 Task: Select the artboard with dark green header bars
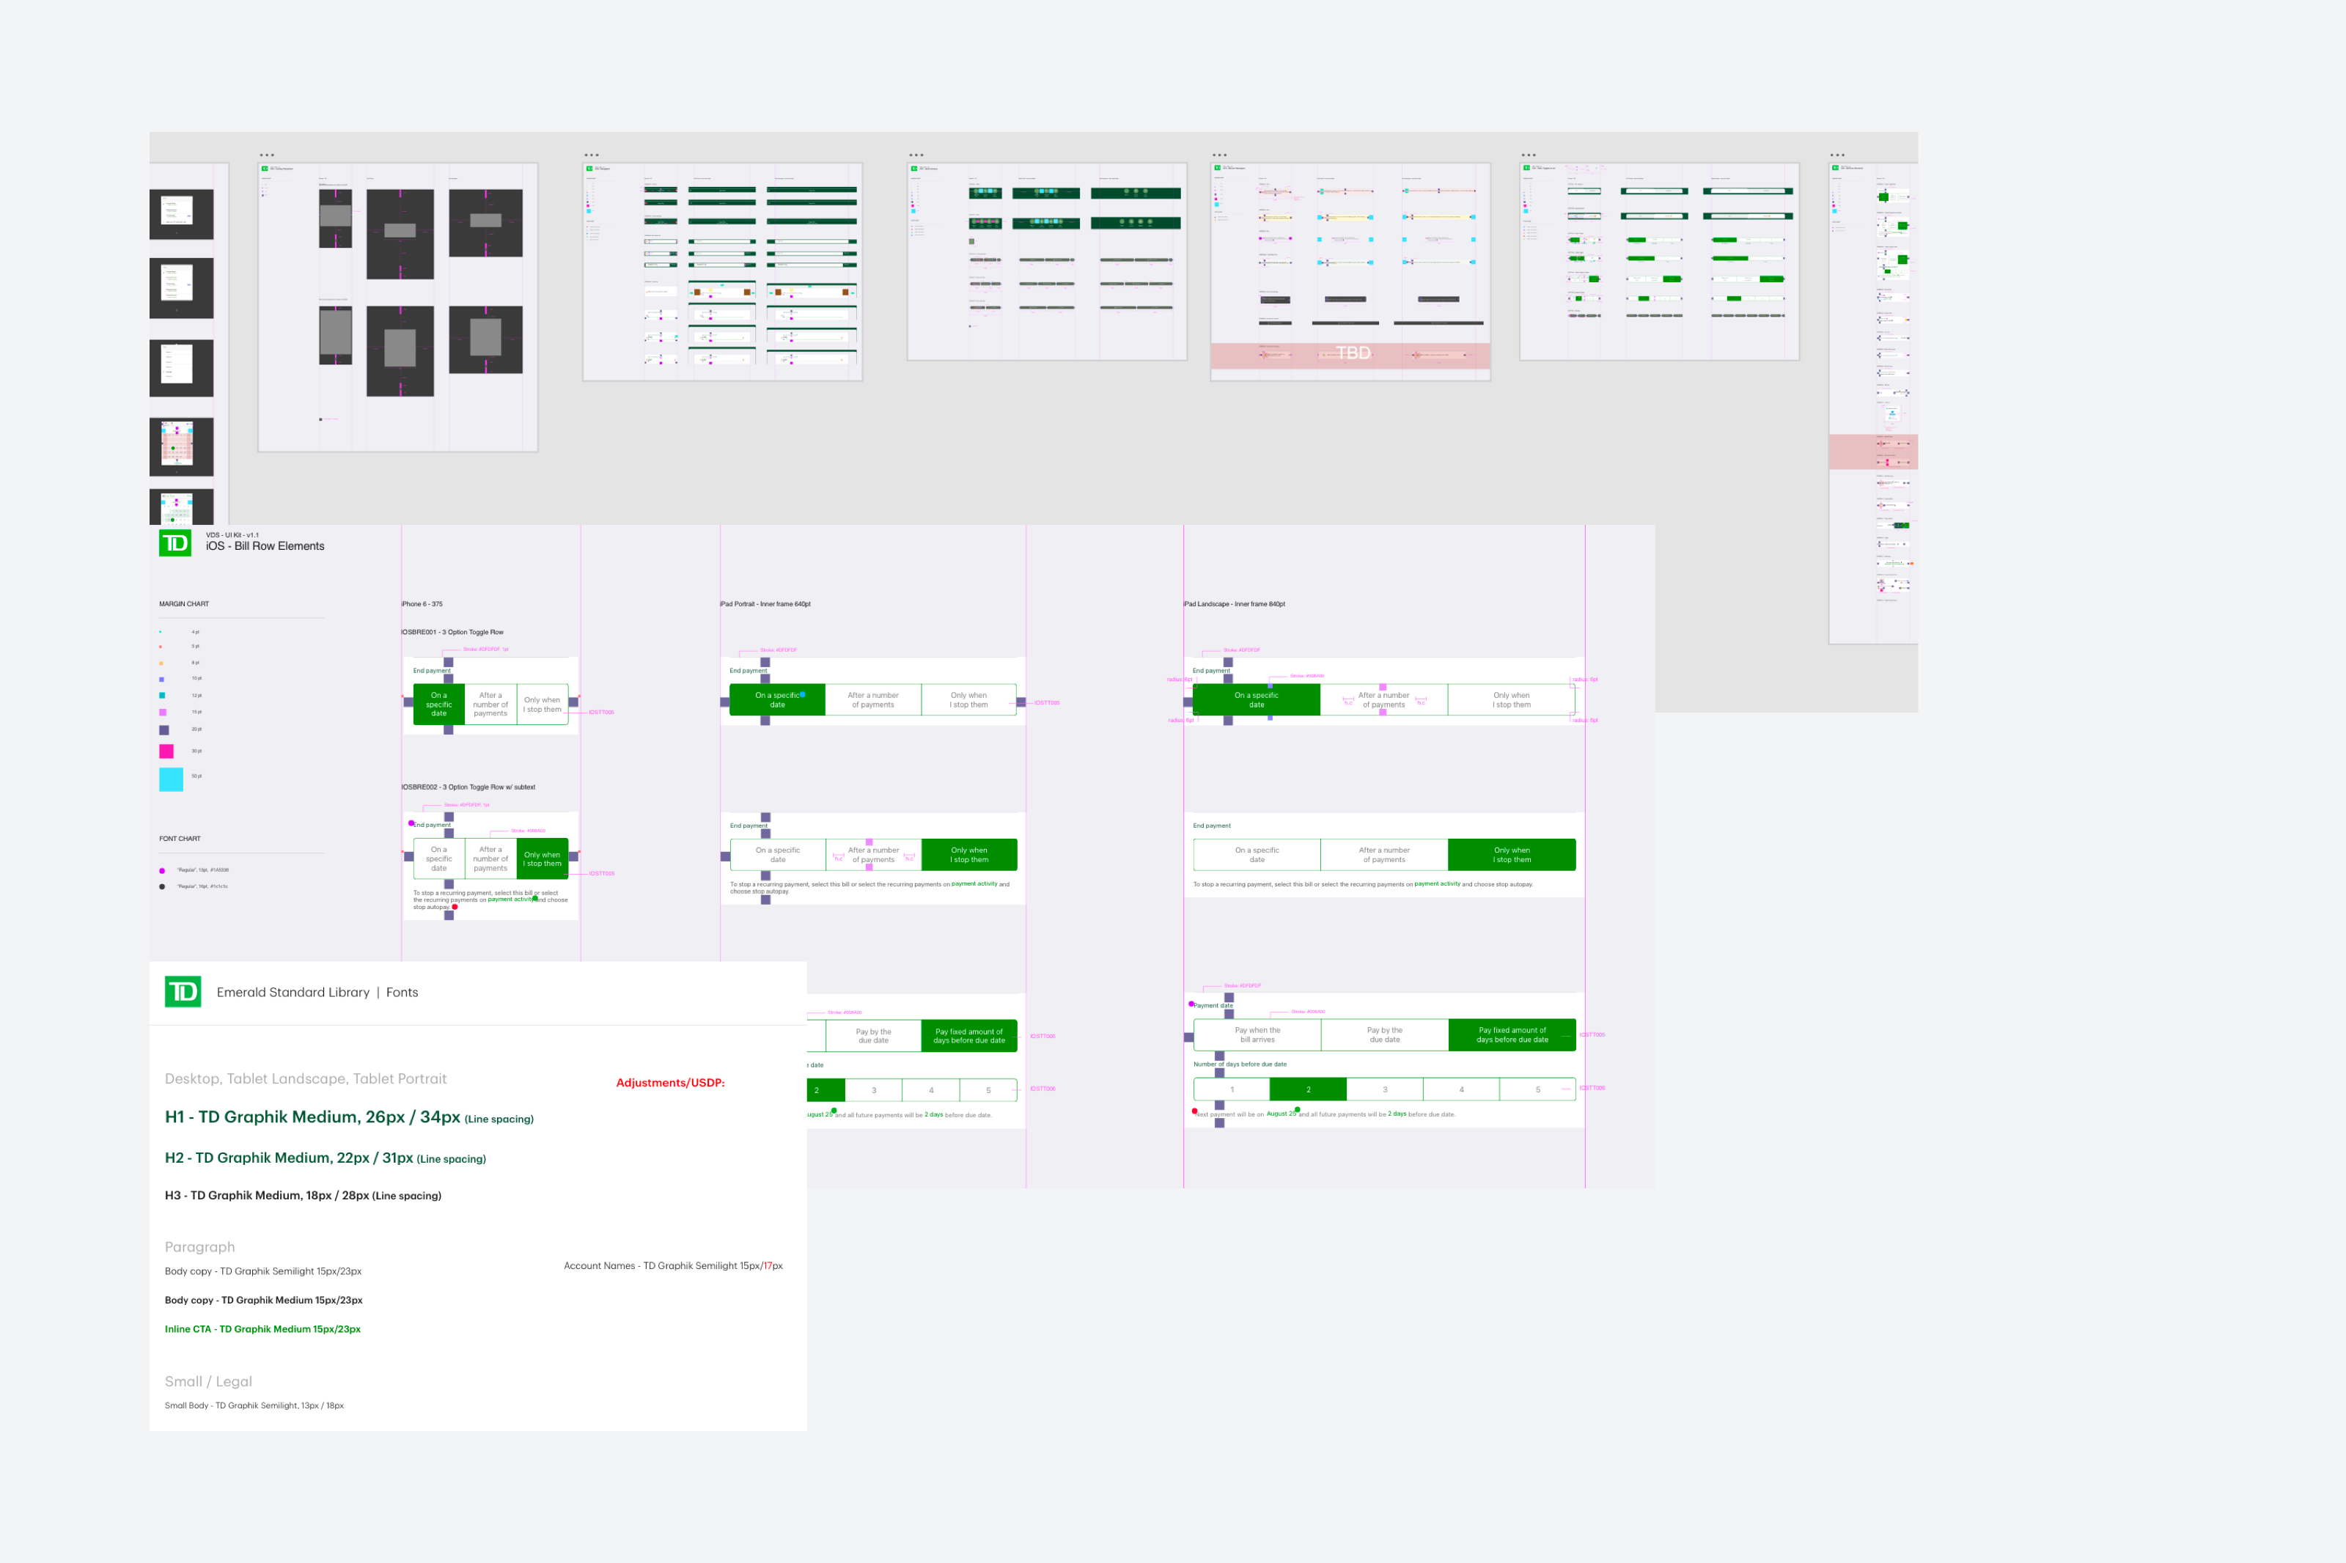pyautogui.click(x=723, y=271)
